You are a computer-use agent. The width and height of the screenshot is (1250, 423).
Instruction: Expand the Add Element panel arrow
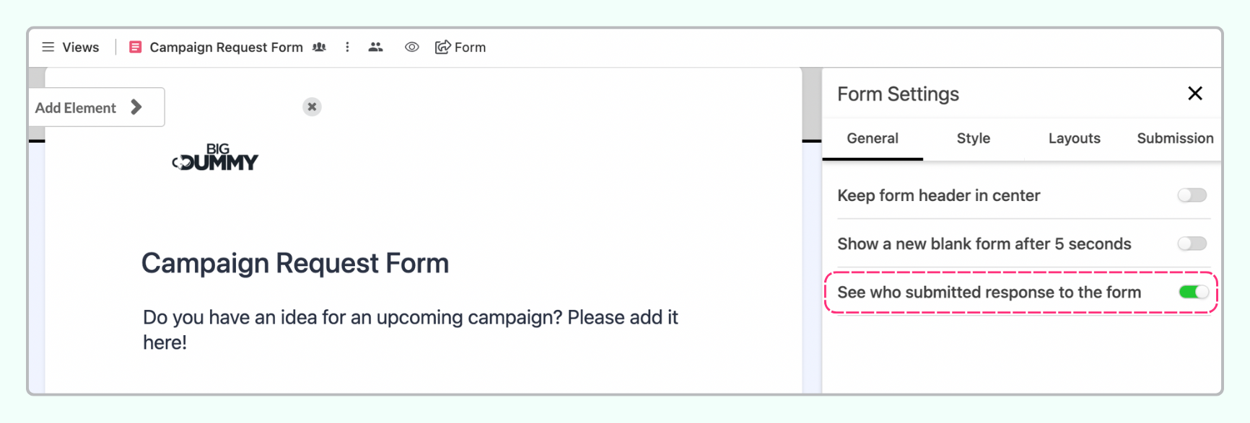136,107
